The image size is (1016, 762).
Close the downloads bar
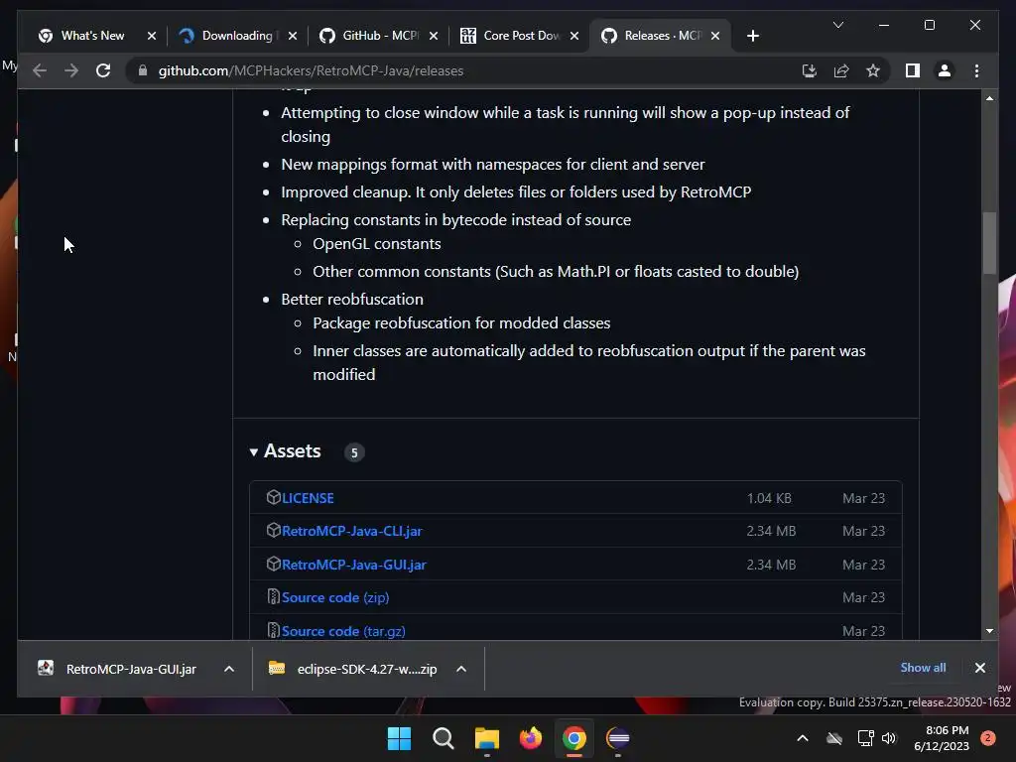tap(979, 668)
